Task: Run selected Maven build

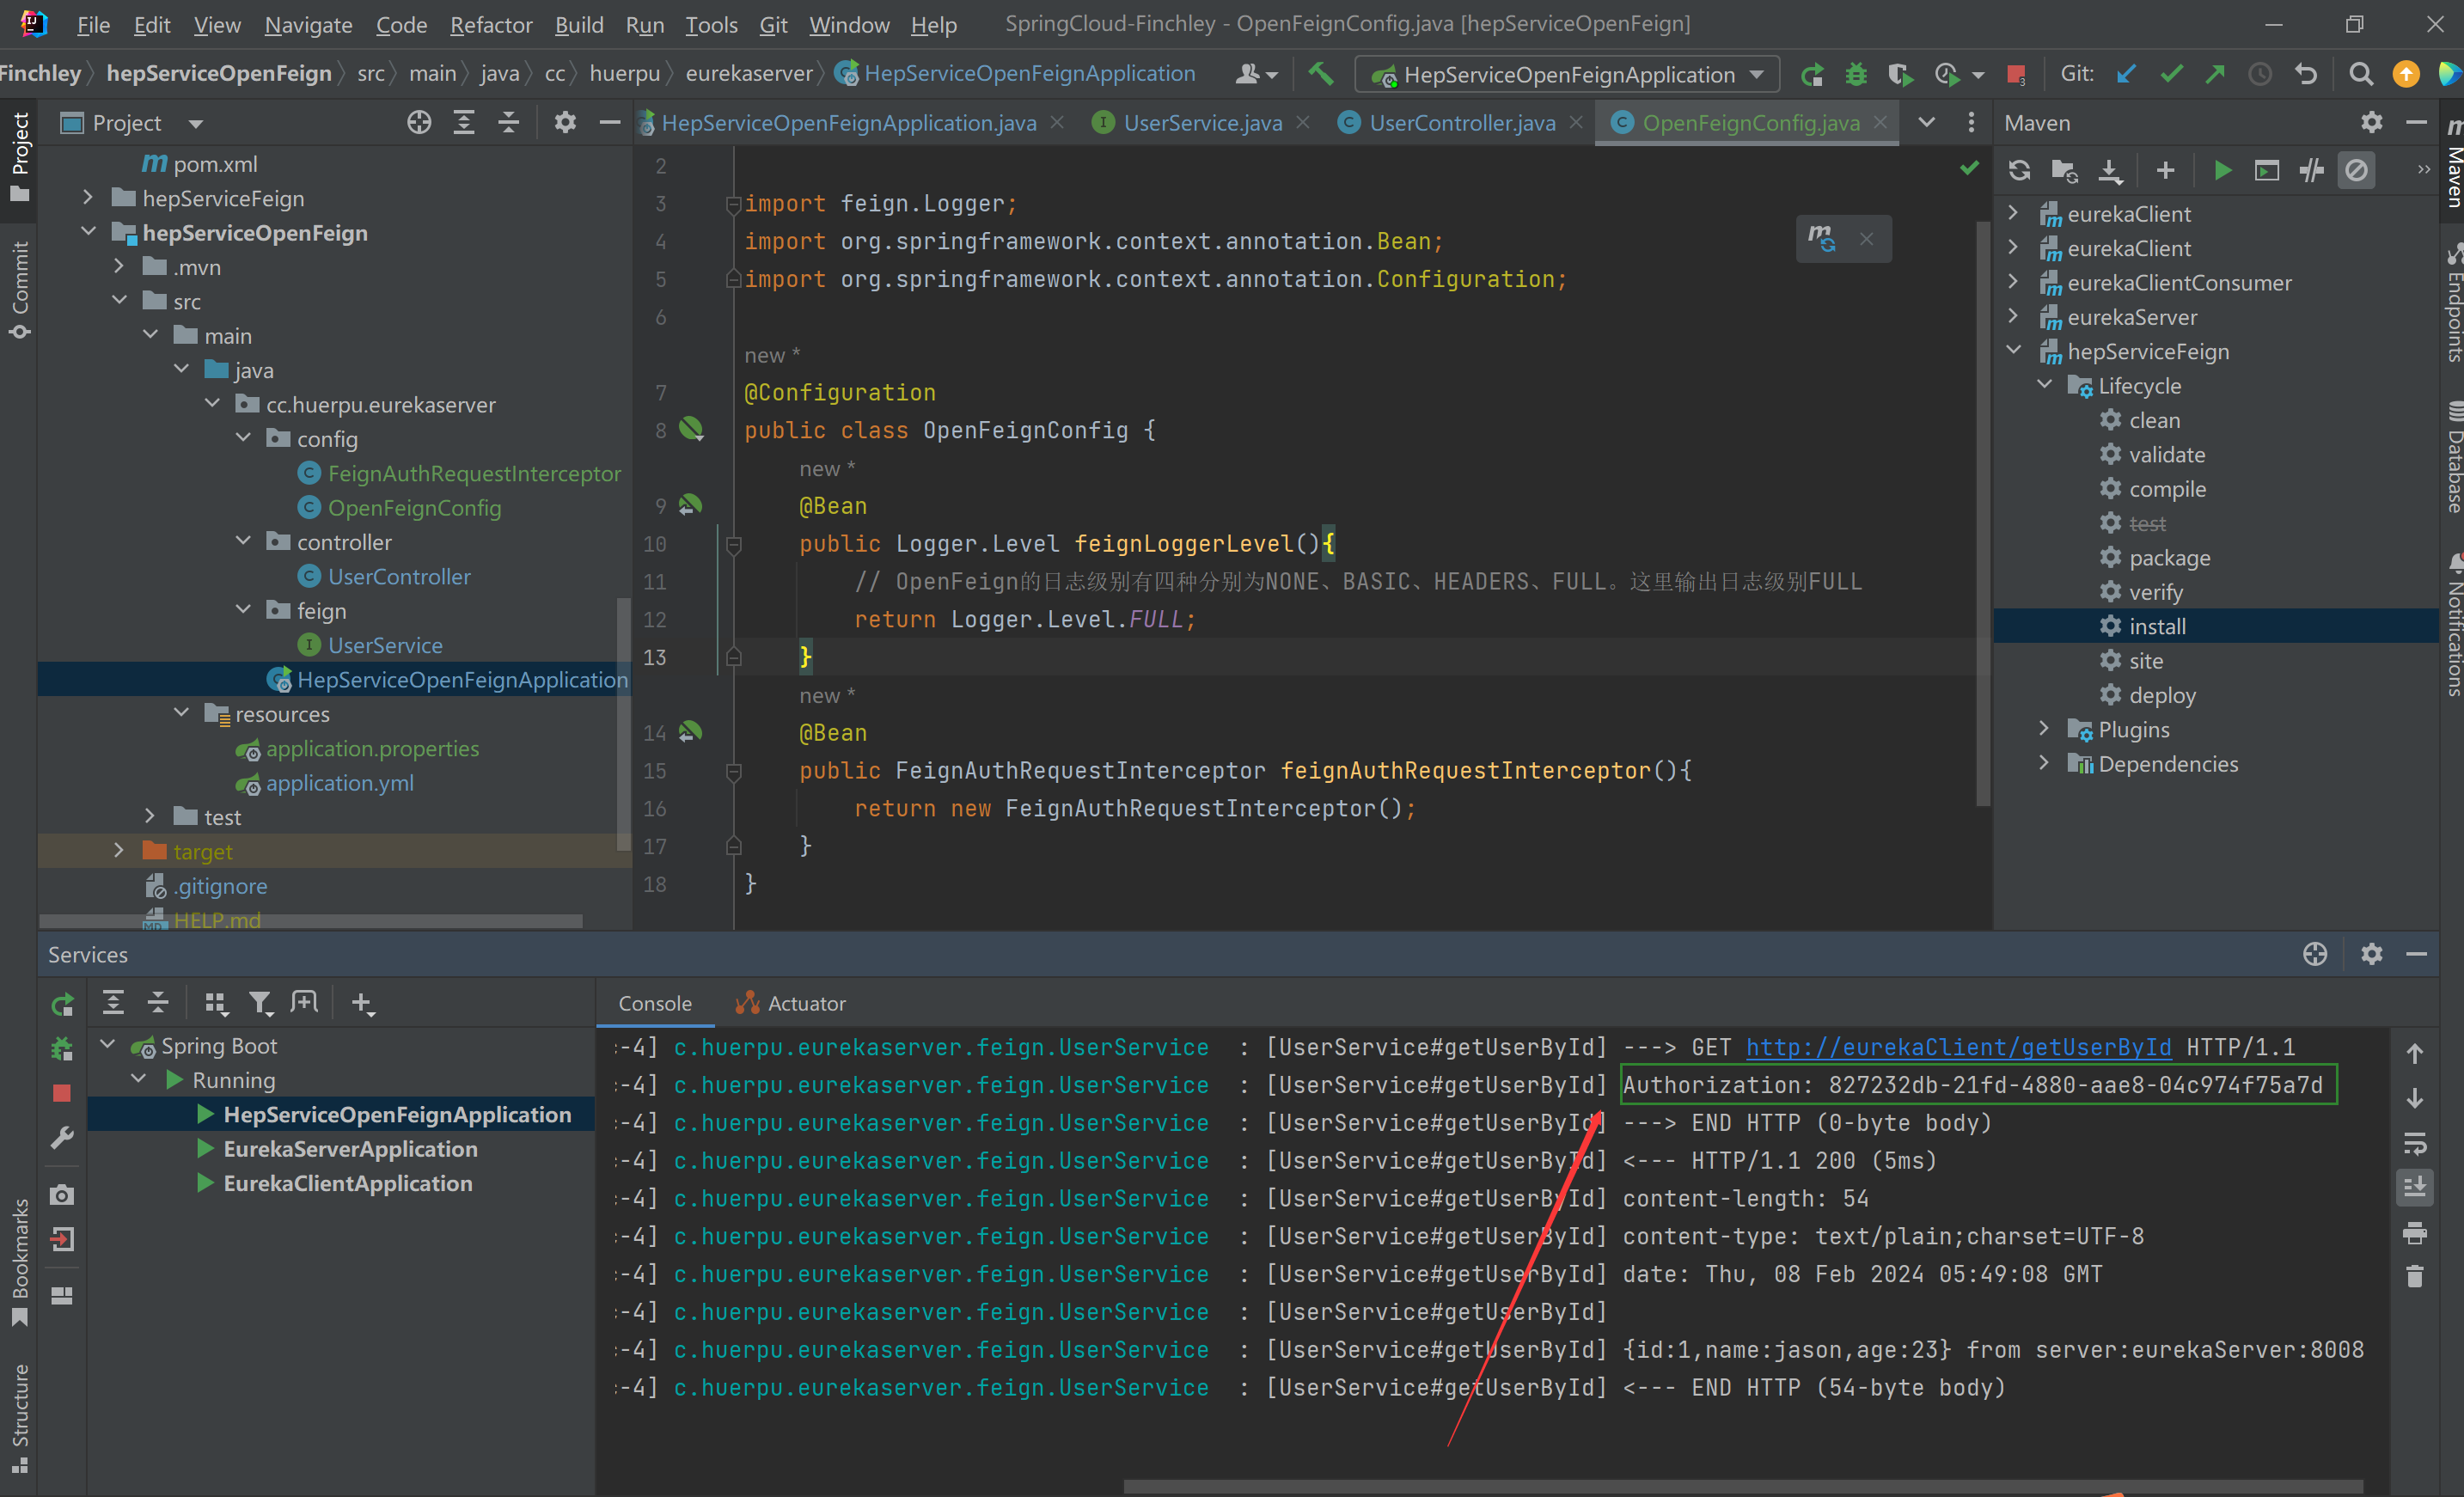Action: pyautogui.click(x=2222, y=171)
